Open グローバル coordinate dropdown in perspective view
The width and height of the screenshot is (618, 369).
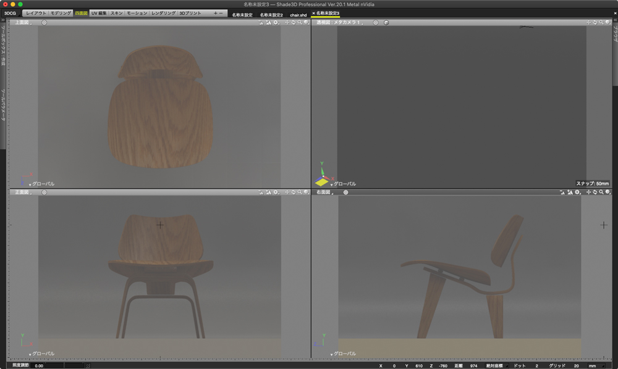(x=343, y=184)
